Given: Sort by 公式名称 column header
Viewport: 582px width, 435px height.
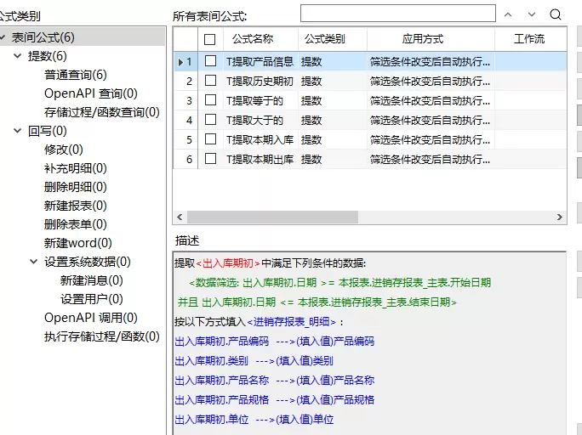Looking at the screenshot, I should coord(252,39).
